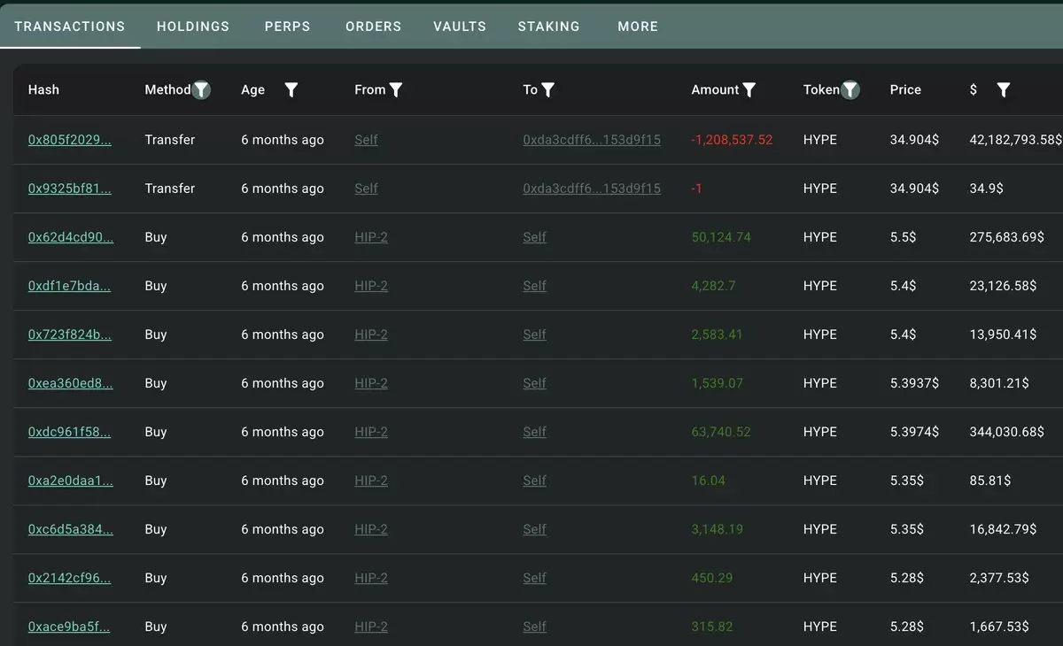Image resolution: width=1063 pixels, height=646 pixels.
Task: Select the value 23,126.58$
Action: (x=1004, y=286)
